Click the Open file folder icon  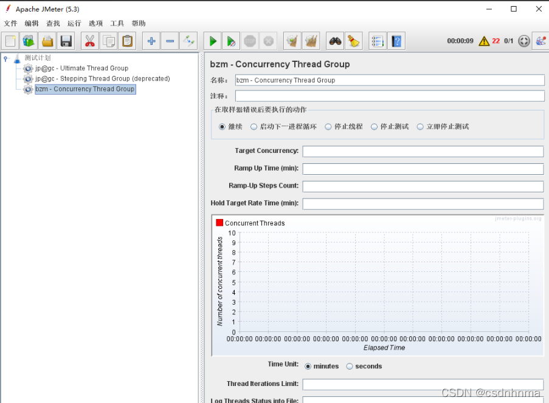[x=47, y=41]
